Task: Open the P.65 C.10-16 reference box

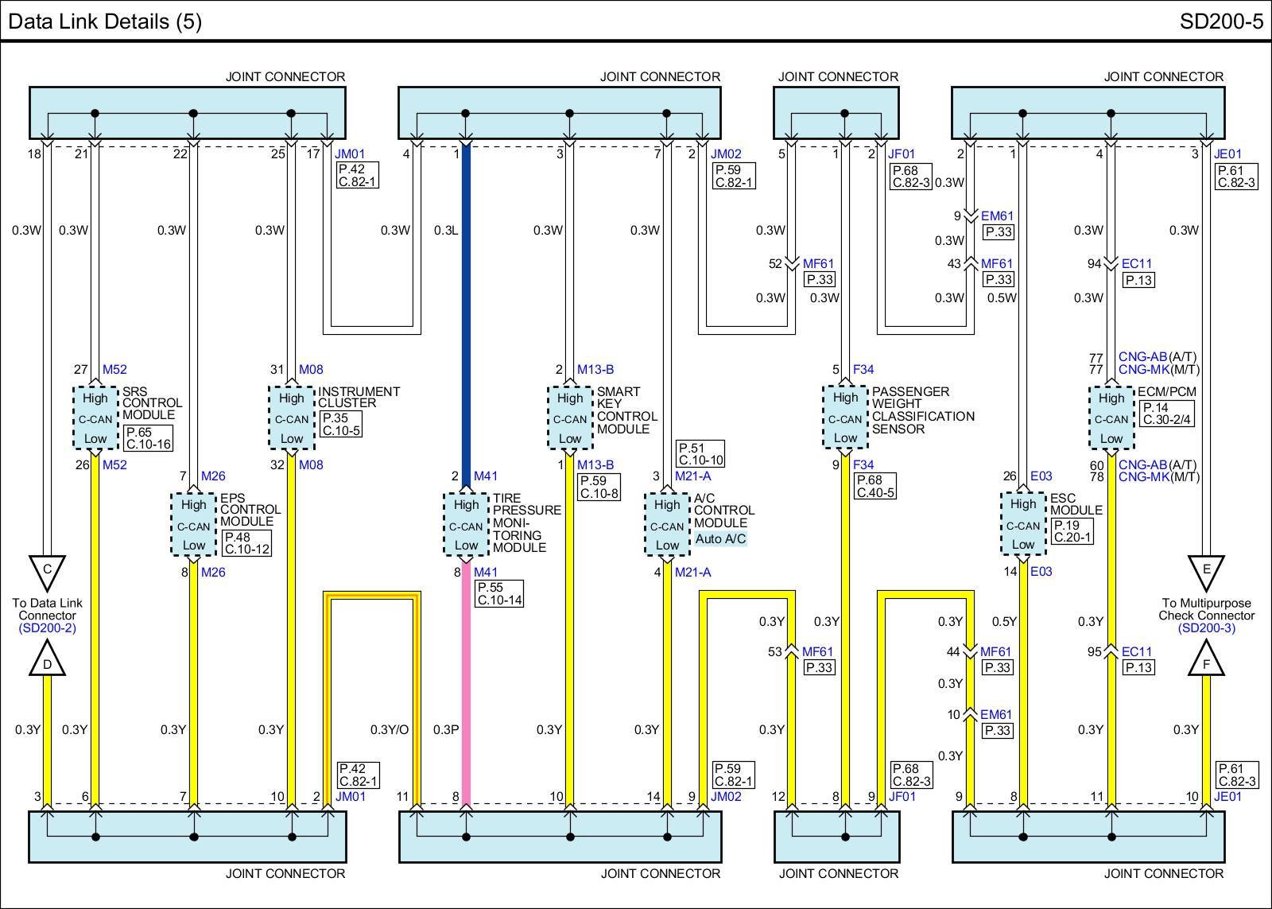Action: (148, 438)
